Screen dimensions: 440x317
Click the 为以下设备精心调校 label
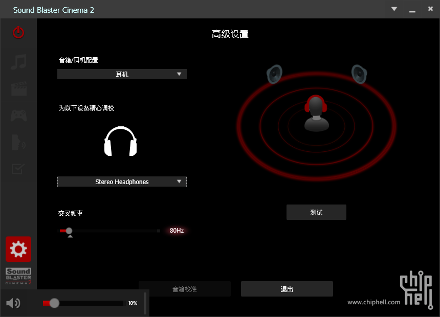(86, 108)
